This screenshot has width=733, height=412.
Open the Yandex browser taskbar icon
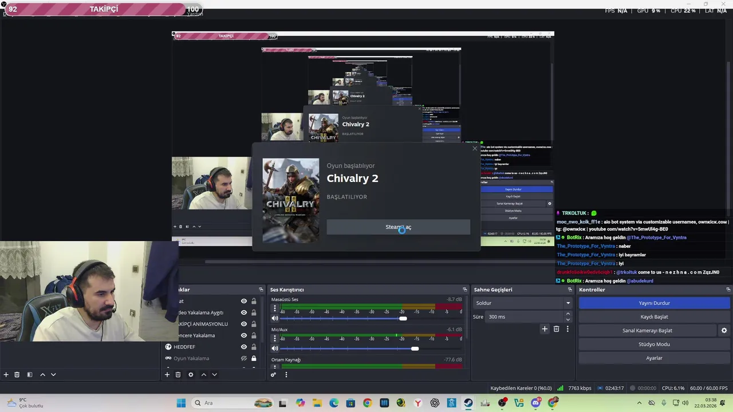click(418, 403)
